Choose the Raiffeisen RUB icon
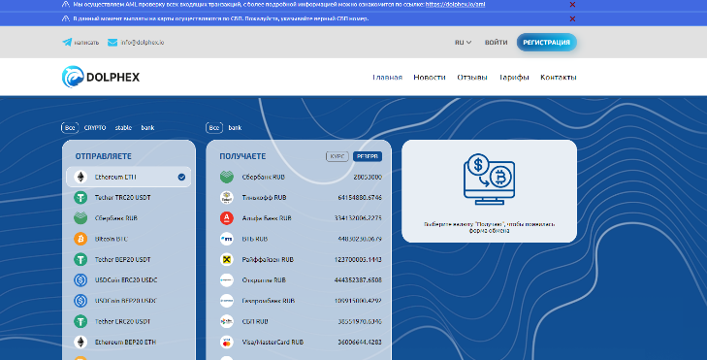 pyautogui.click(x=227, y=259)
